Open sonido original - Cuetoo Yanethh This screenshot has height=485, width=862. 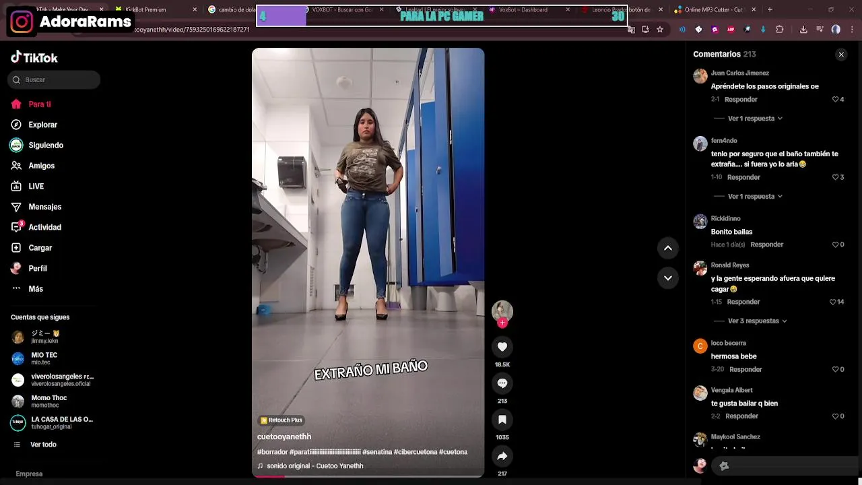click(x=314, y=466)
